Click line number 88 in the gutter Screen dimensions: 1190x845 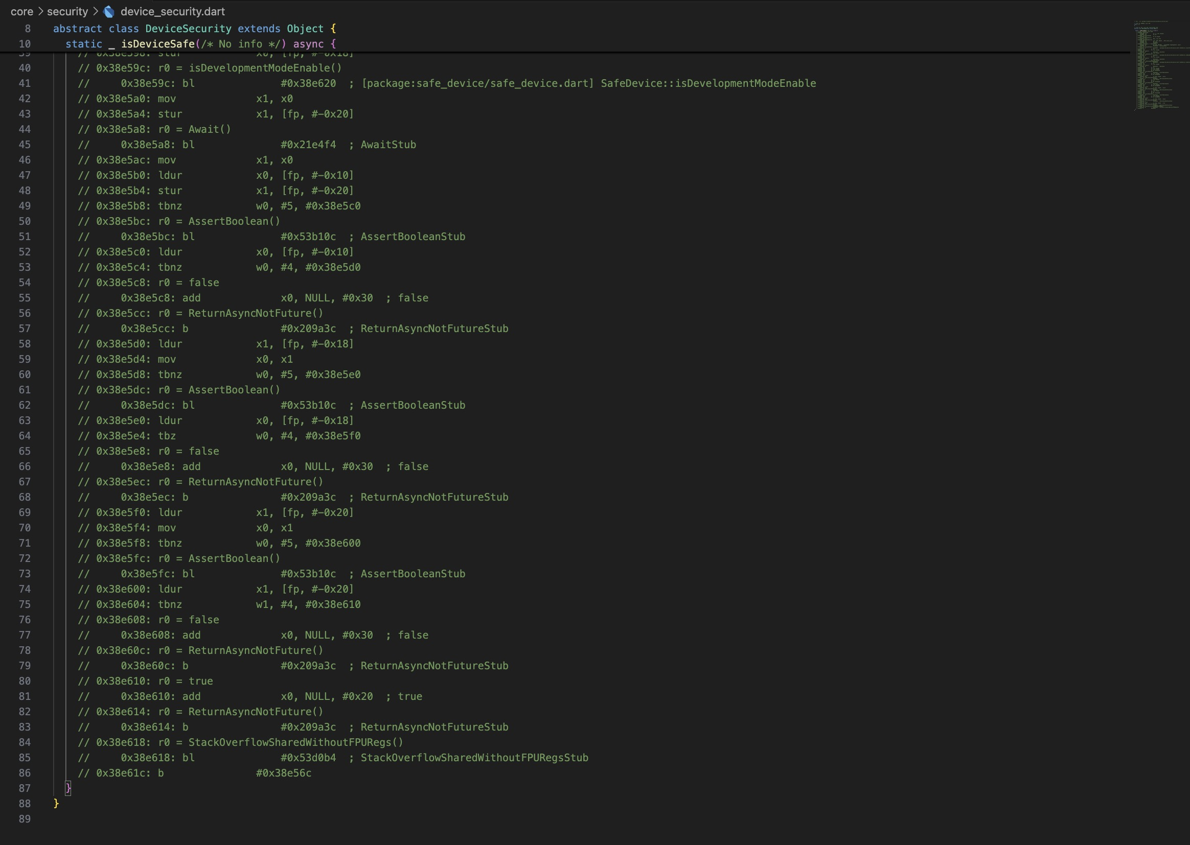point(25,804)
